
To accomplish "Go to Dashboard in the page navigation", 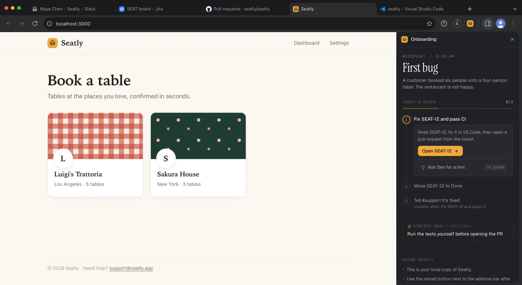I will 307,43.
